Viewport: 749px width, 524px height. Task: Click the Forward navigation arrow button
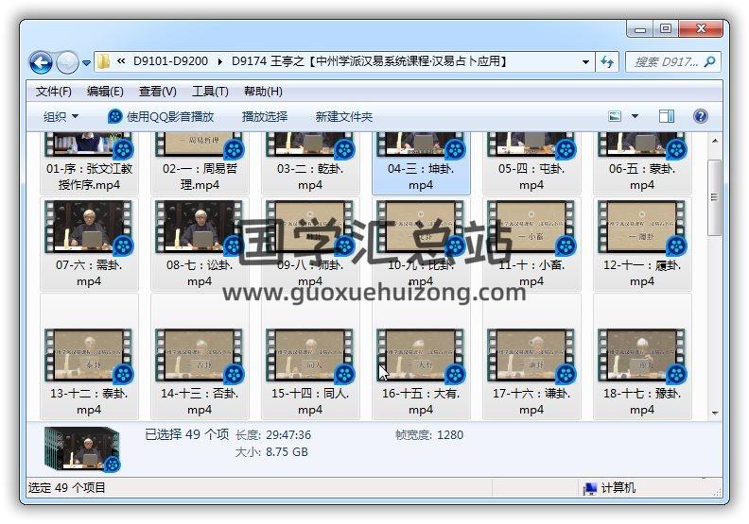(x=67, y=62)
